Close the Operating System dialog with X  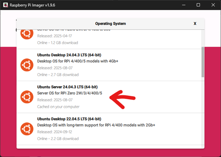point(195,24)
